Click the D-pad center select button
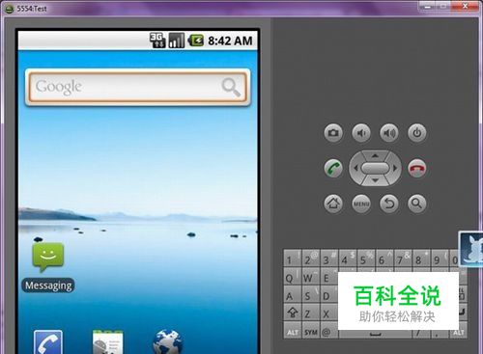Screen dimensions: 483x354 pyautogui.click(x=375, y=168)
